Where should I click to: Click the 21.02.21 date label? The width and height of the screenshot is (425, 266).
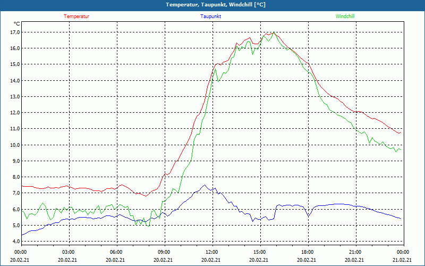click(402, 260)
